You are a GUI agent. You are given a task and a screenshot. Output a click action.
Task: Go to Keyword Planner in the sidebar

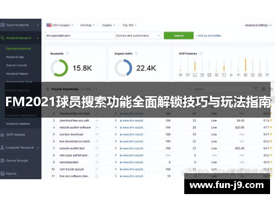pyautogui.click(x=17, y=74)
